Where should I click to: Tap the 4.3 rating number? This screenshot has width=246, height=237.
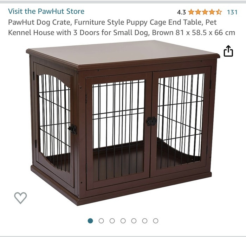[x=181, y=12]
